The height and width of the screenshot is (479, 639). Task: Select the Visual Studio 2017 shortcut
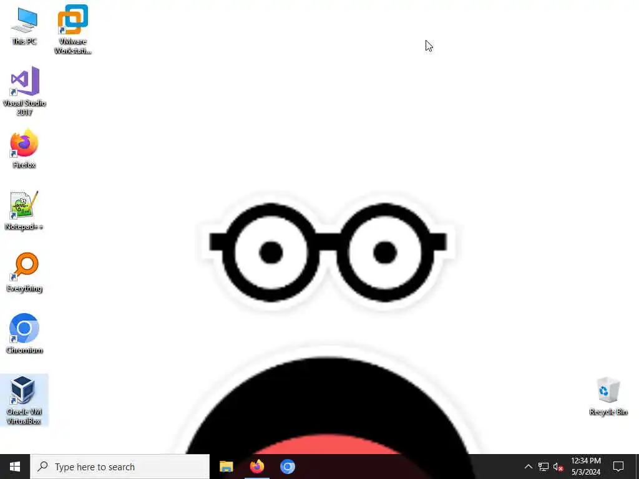(x=24, y=91)
